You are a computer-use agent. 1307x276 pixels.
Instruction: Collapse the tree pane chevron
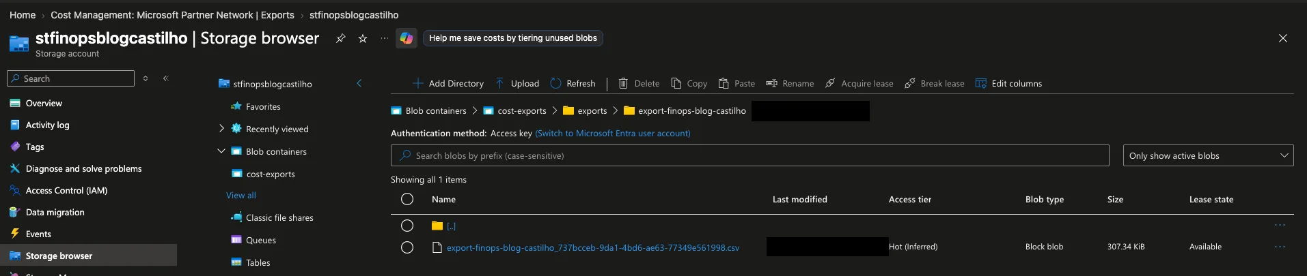coord(359,83)
